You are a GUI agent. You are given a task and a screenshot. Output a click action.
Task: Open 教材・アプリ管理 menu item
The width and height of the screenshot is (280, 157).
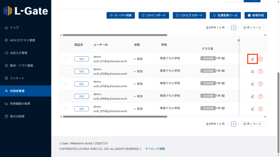pyautogui.click(x=25, y=65)
